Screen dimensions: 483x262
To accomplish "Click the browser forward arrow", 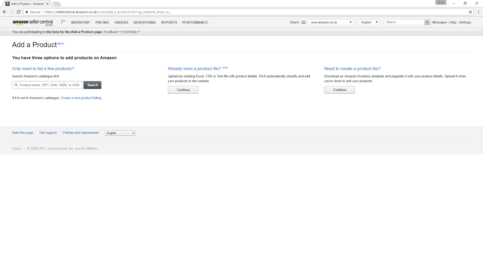I will click(11, 12).
